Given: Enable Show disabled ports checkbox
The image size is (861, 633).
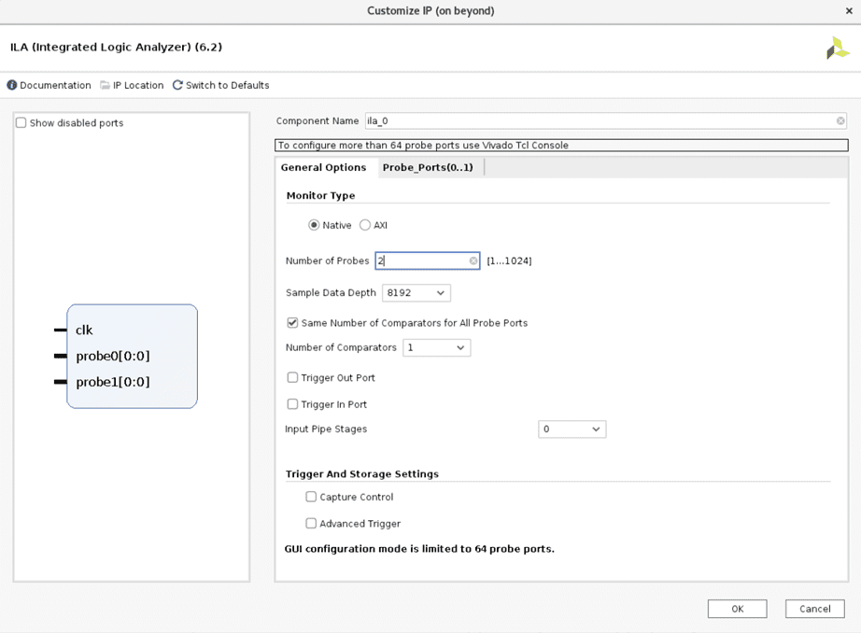Looking at the screenshot, I should tap(21, 123).
